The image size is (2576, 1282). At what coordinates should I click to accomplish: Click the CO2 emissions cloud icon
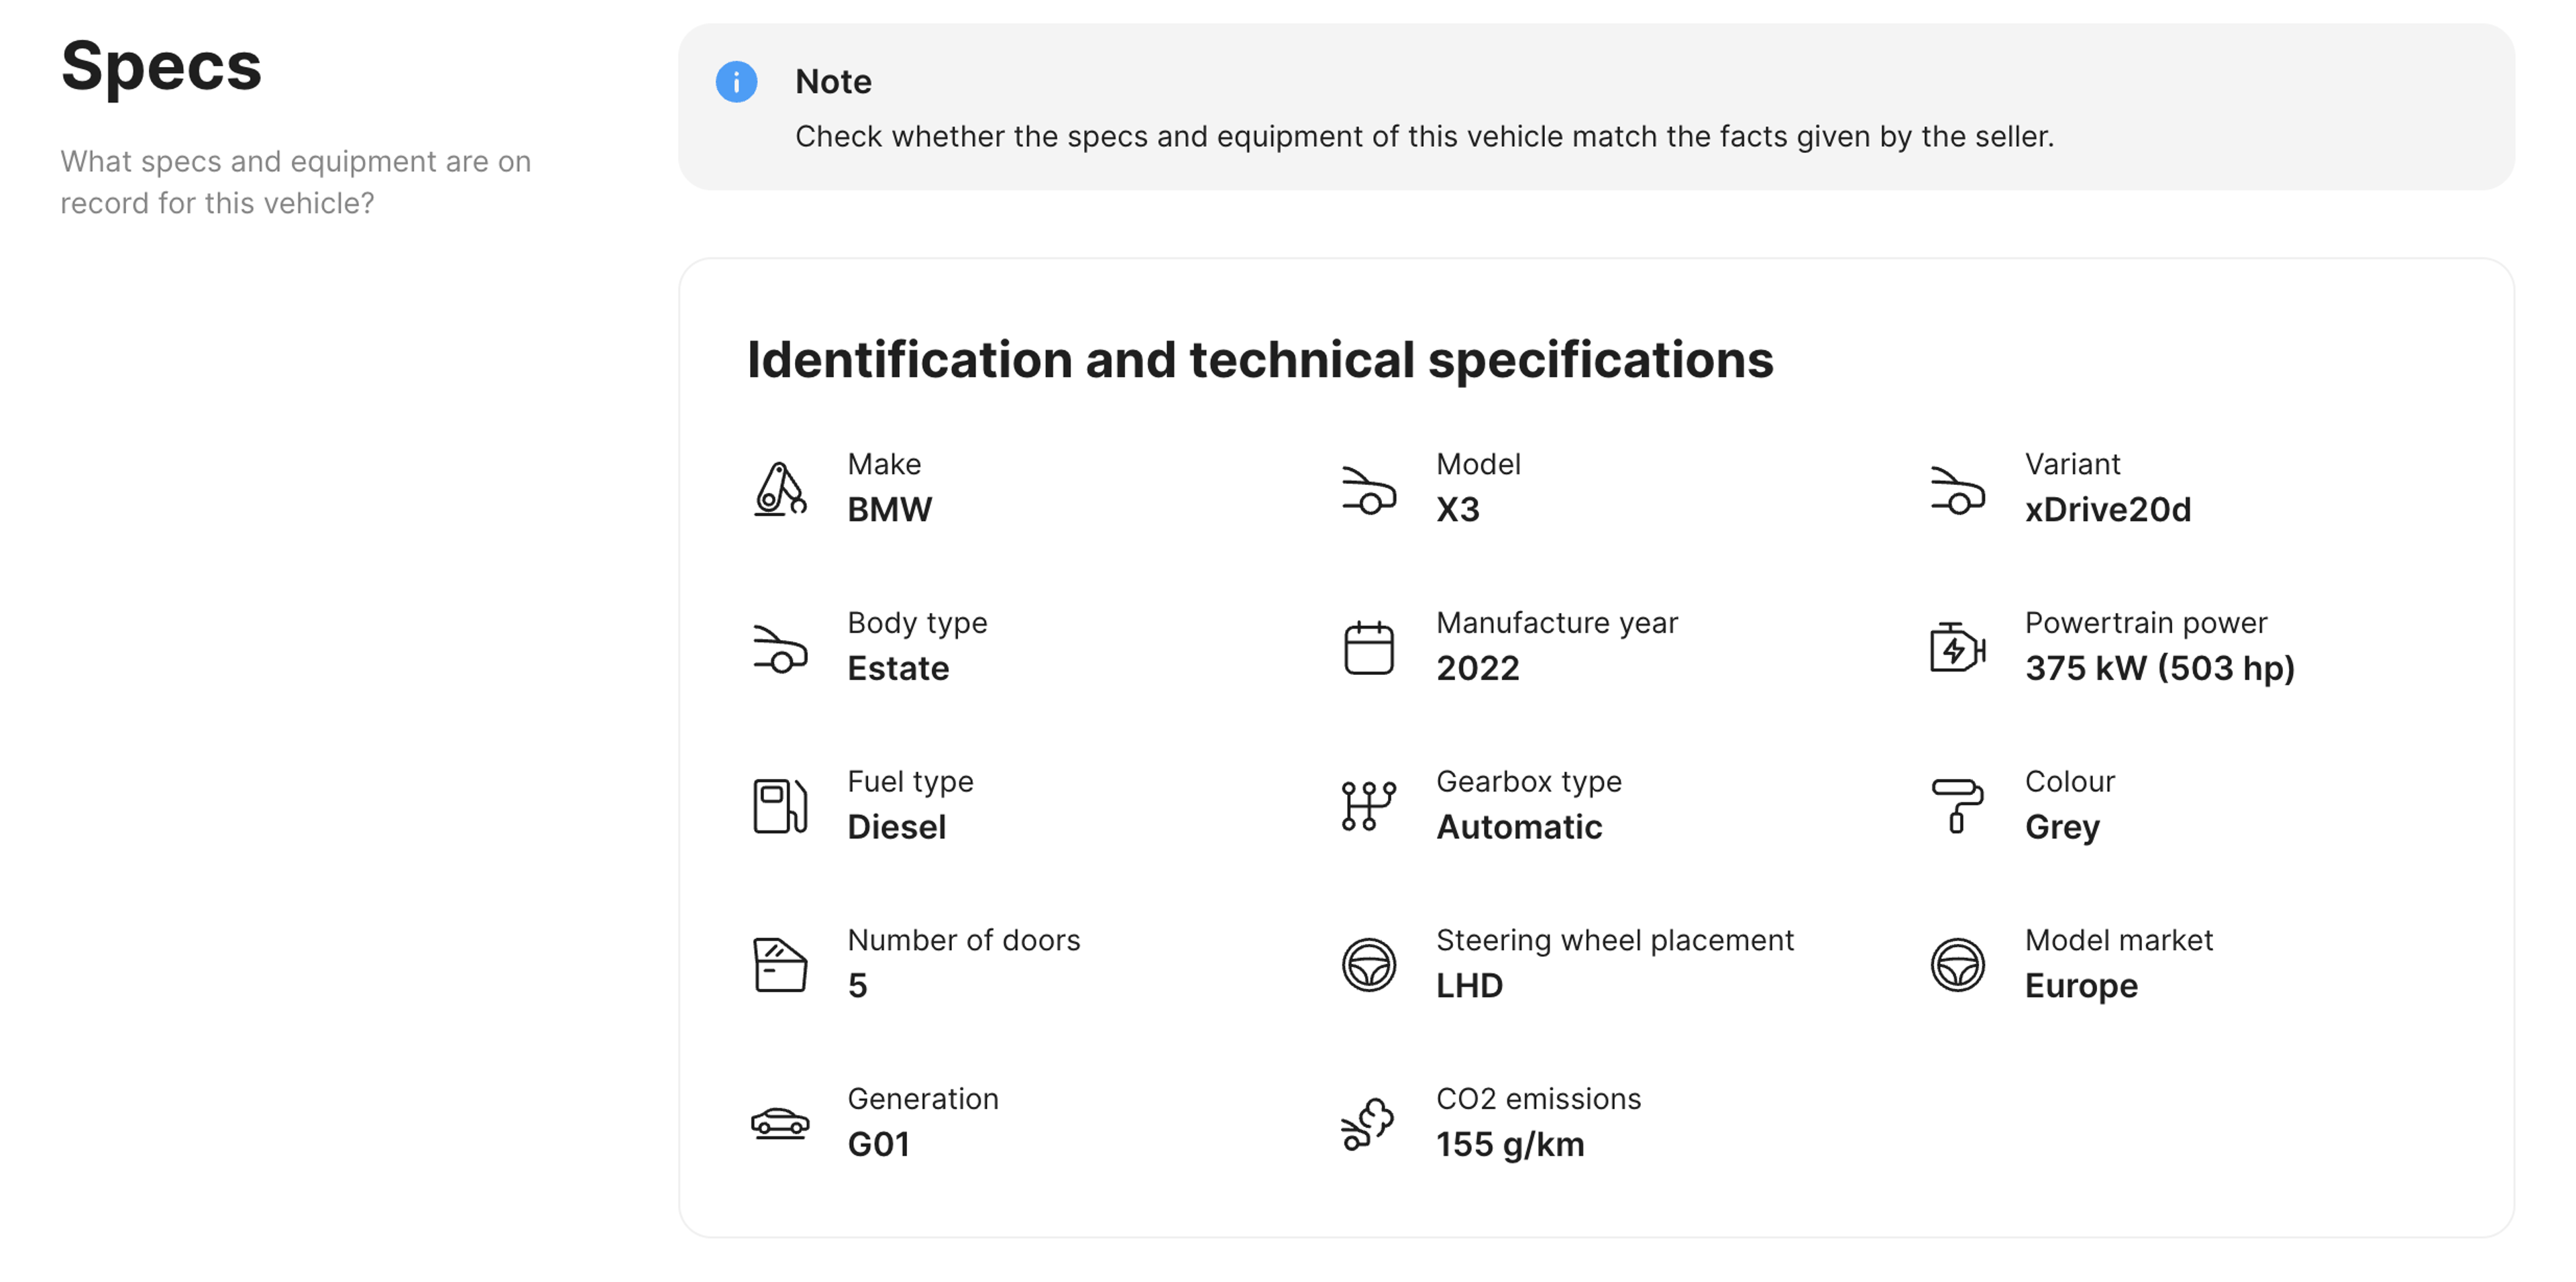pos(1368,1123)
